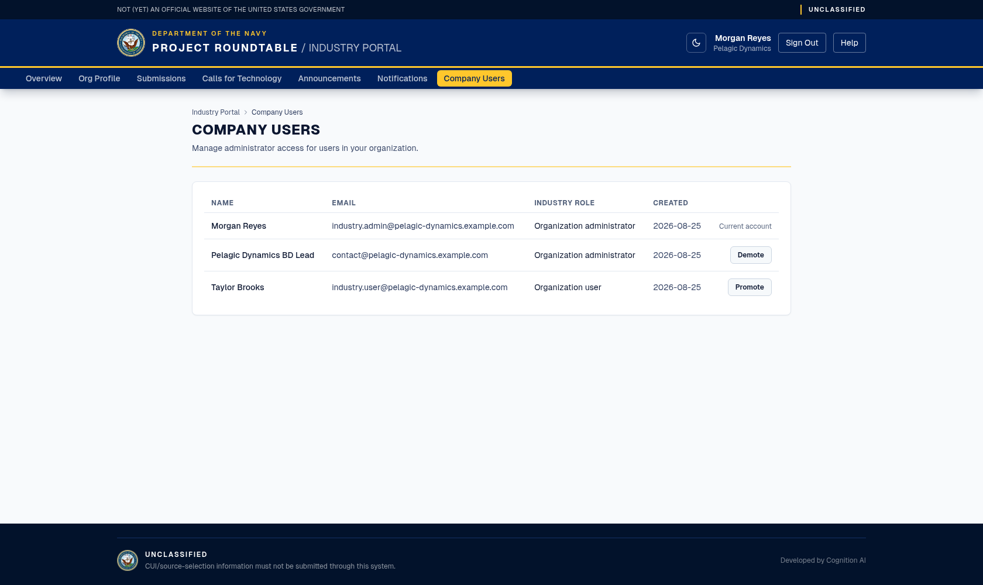The width and height of the screenshot is (983, 585).
Task: Click Project Roundtable title in header
Action: click(225, 48)
